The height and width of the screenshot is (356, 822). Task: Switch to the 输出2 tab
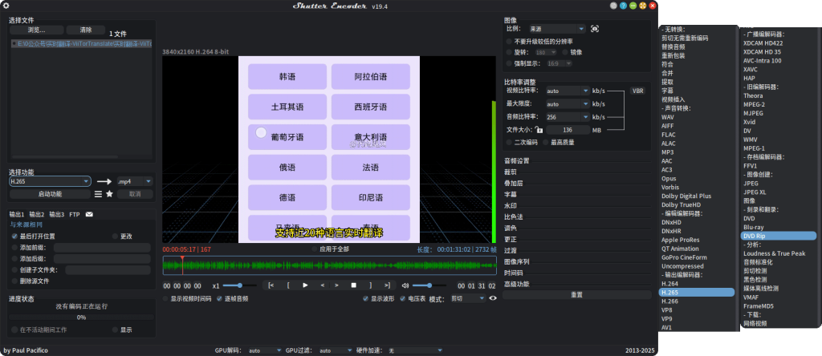pos(37,215)
